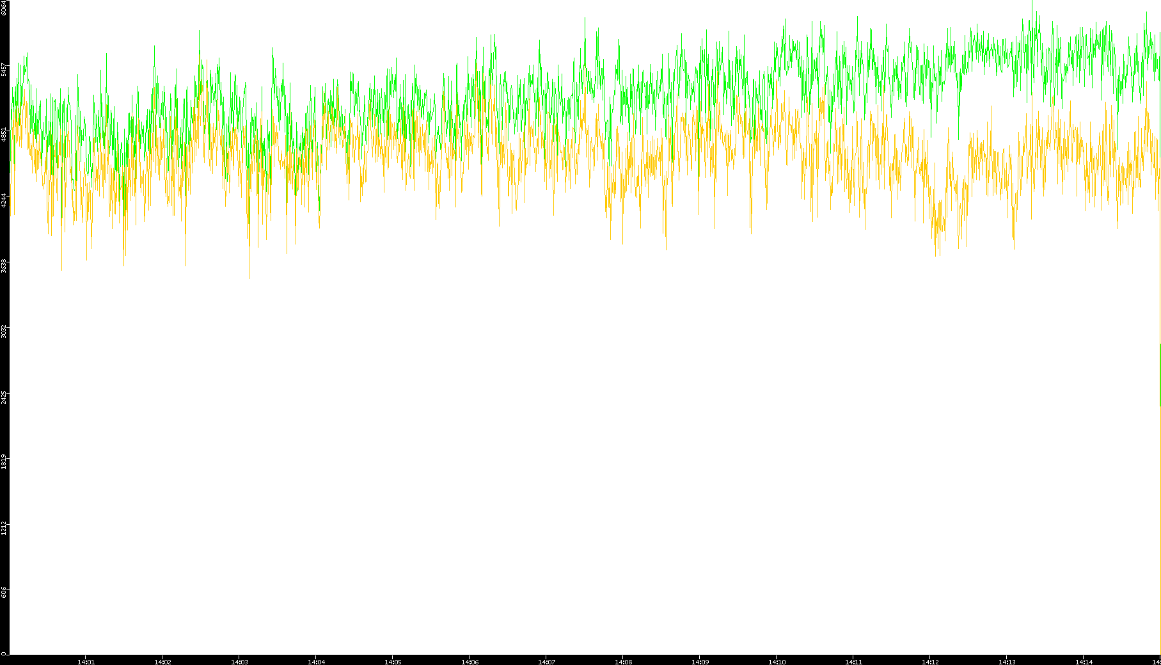Click the 1819 y-axis value
Screen dimensions: 1161x665
pos(4,462)
